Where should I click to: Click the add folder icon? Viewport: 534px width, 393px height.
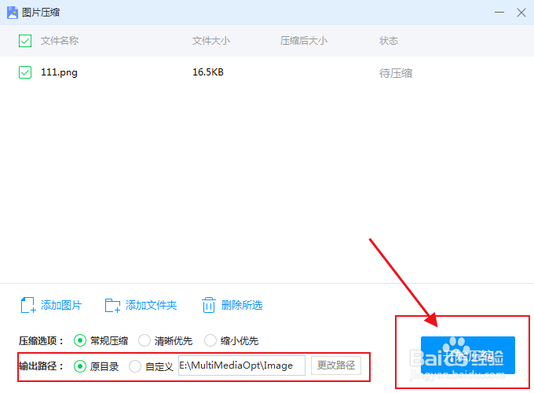pos(112,306)
